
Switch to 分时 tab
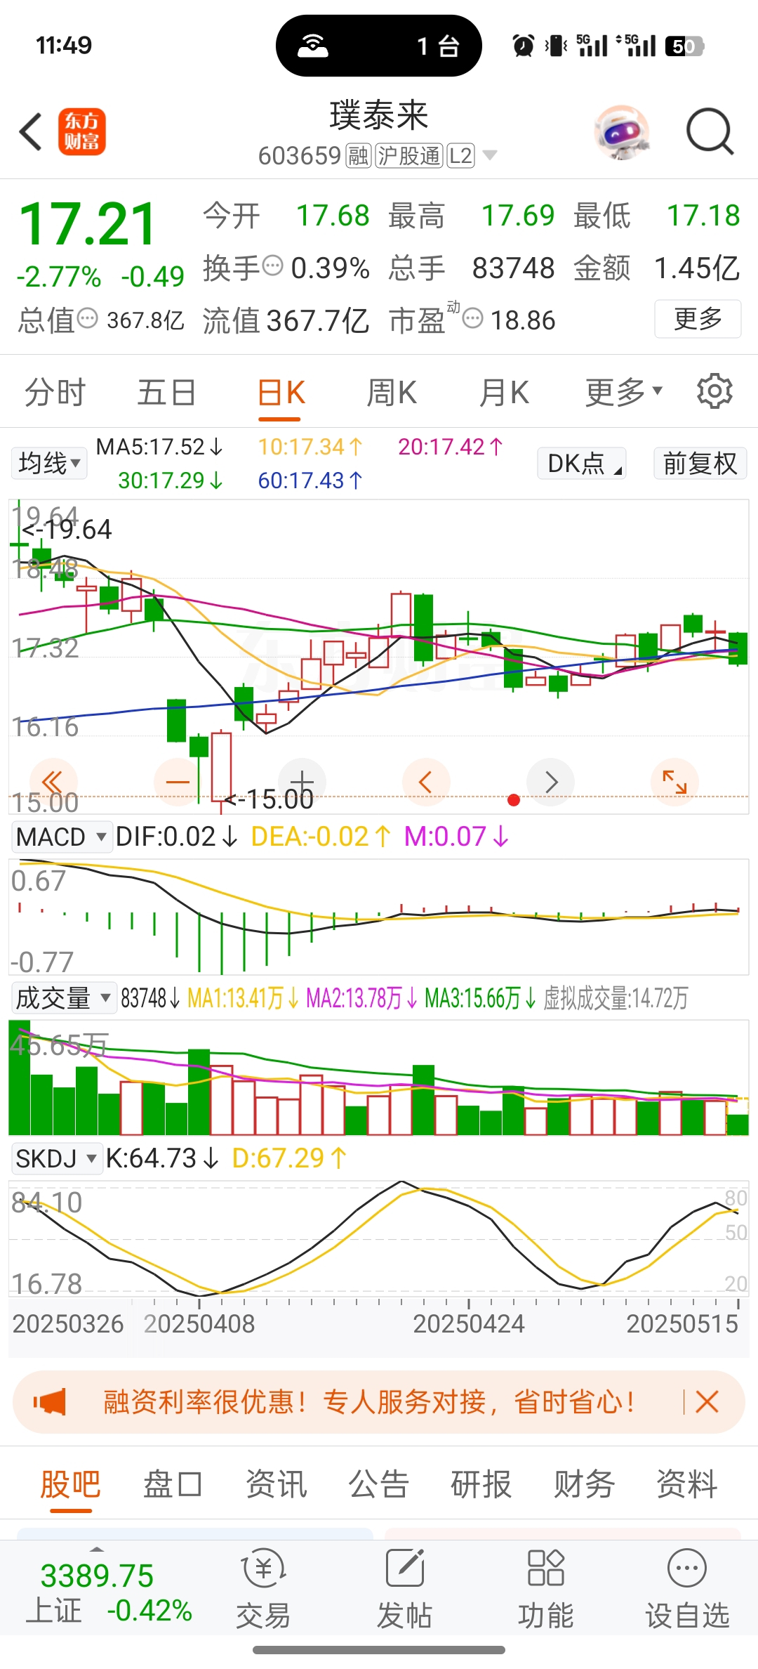(55, 391)
